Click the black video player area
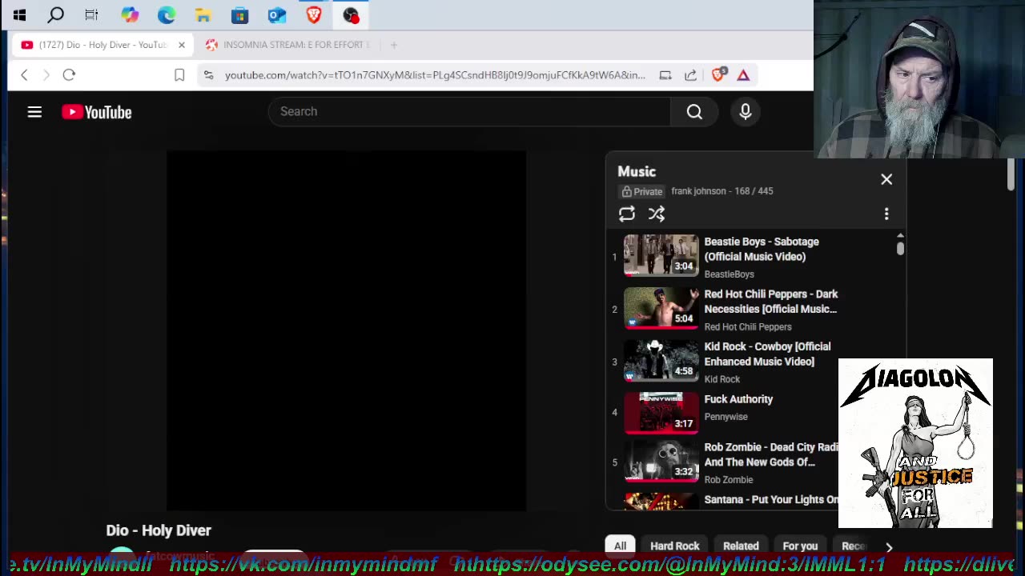The width and height of the screenshot is (1025, 576). click(346, 330)
